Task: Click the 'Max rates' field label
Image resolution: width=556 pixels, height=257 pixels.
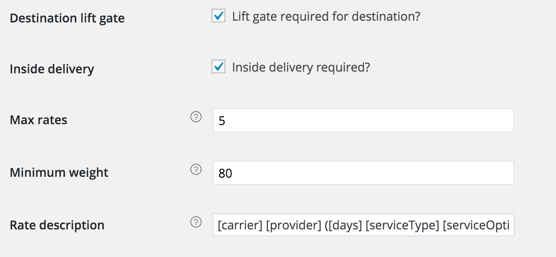Action: 38,120
